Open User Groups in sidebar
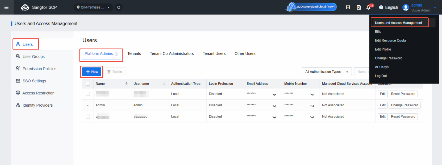 [34, 57]
